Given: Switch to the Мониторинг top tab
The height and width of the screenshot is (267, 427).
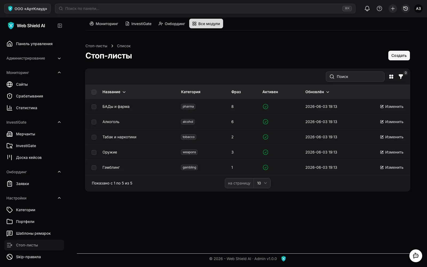Looking at the screenshot, I should click(104, 24).
